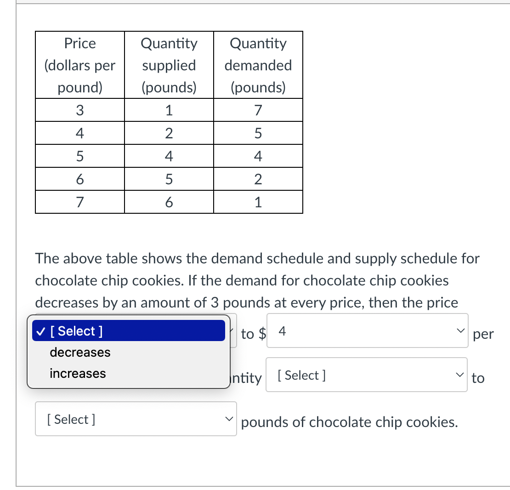Click the table cell showing quantity supplied 6
Screen dimensions: 510x490
(x=169, y=202)
